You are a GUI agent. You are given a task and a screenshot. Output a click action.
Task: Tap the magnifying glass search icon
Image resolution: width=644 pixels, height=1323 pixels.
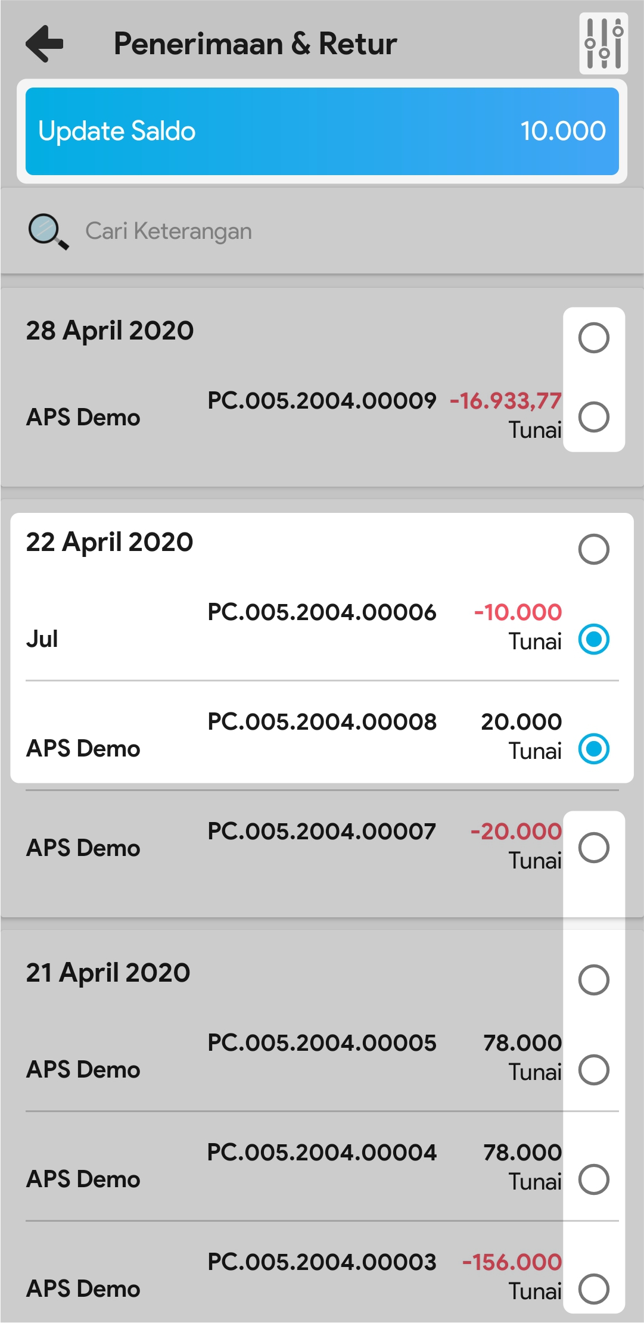tap(48, 232)
